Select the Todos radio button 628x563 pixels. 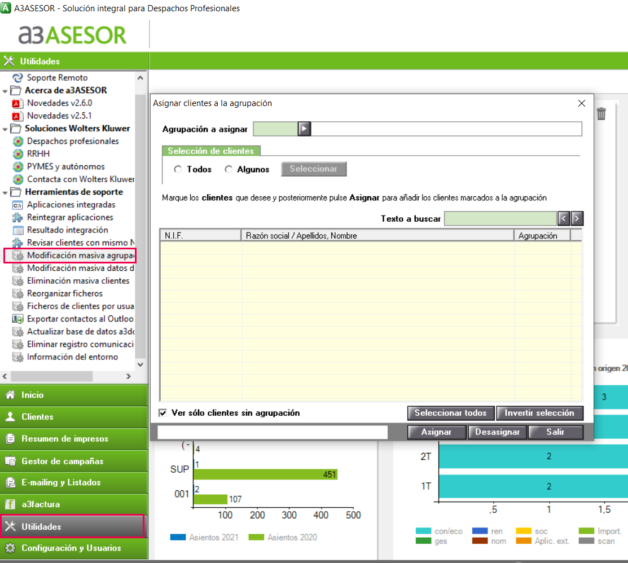pos(178,169)
